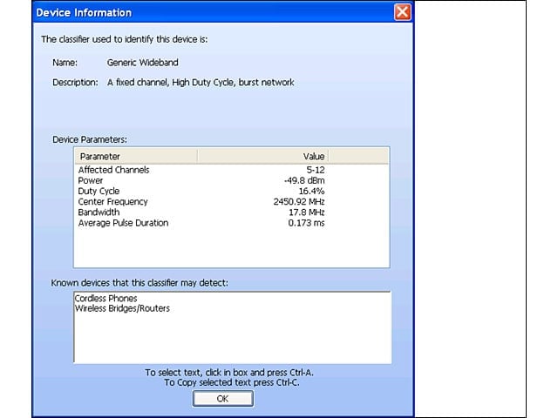Click the 2450.92 MHz value
This screenshot has height=418, width=558.
(299, 202)
